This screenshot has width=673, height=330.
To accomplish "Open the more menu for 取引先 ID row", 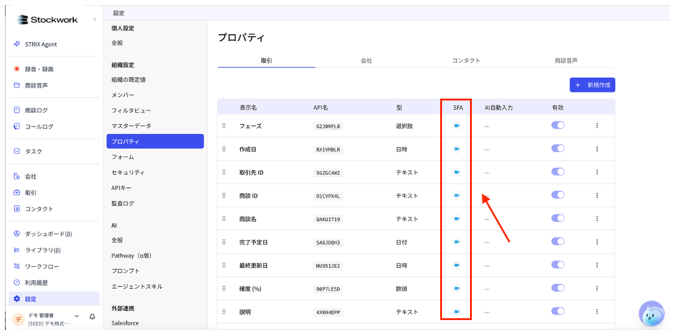I will coord(597,172).
